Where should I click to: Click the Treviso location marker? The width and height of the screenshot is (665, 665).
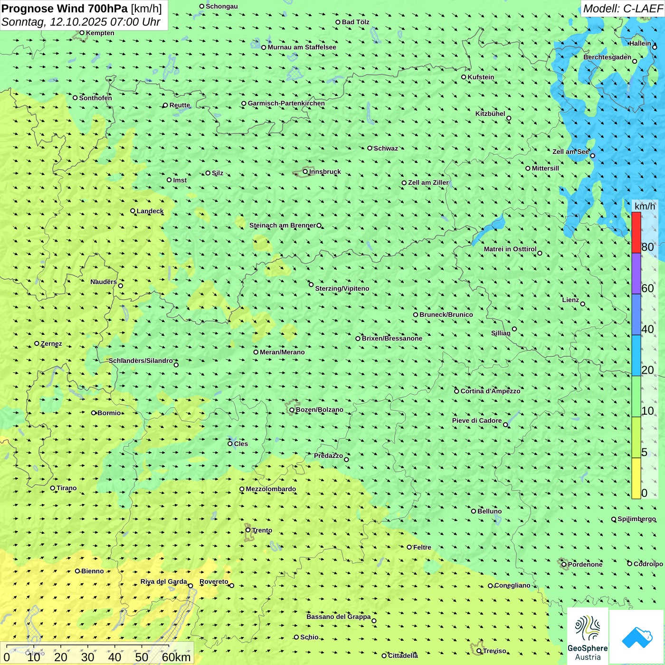tap(479, 651)
